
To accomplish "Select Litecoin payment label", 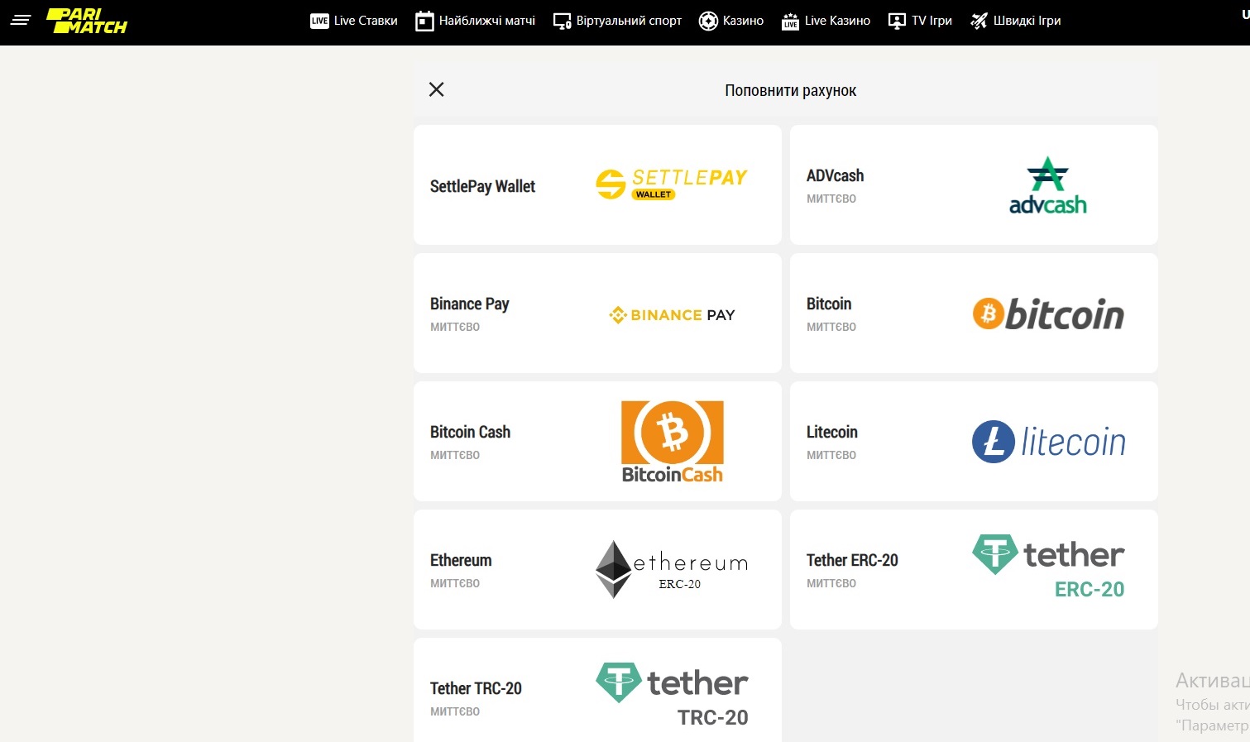I will [831, 432].
